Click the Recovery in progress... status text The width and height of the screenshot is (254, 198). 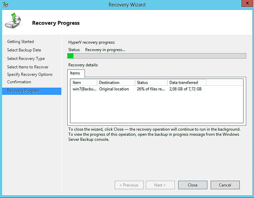tap(105, 50)
